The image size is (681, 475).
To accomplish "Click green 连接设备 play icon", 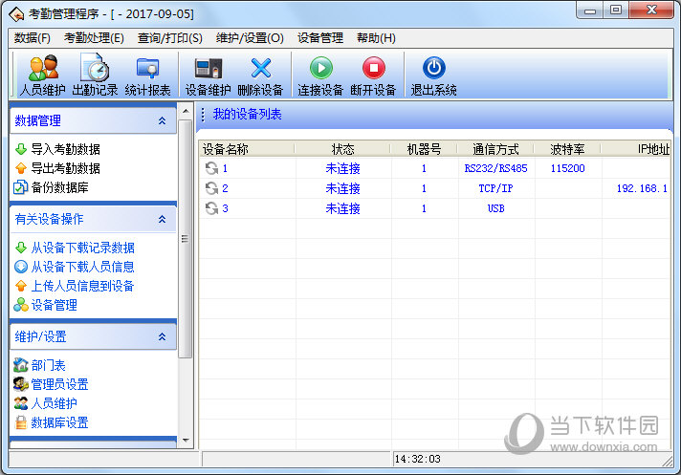I will coord(321,68).
